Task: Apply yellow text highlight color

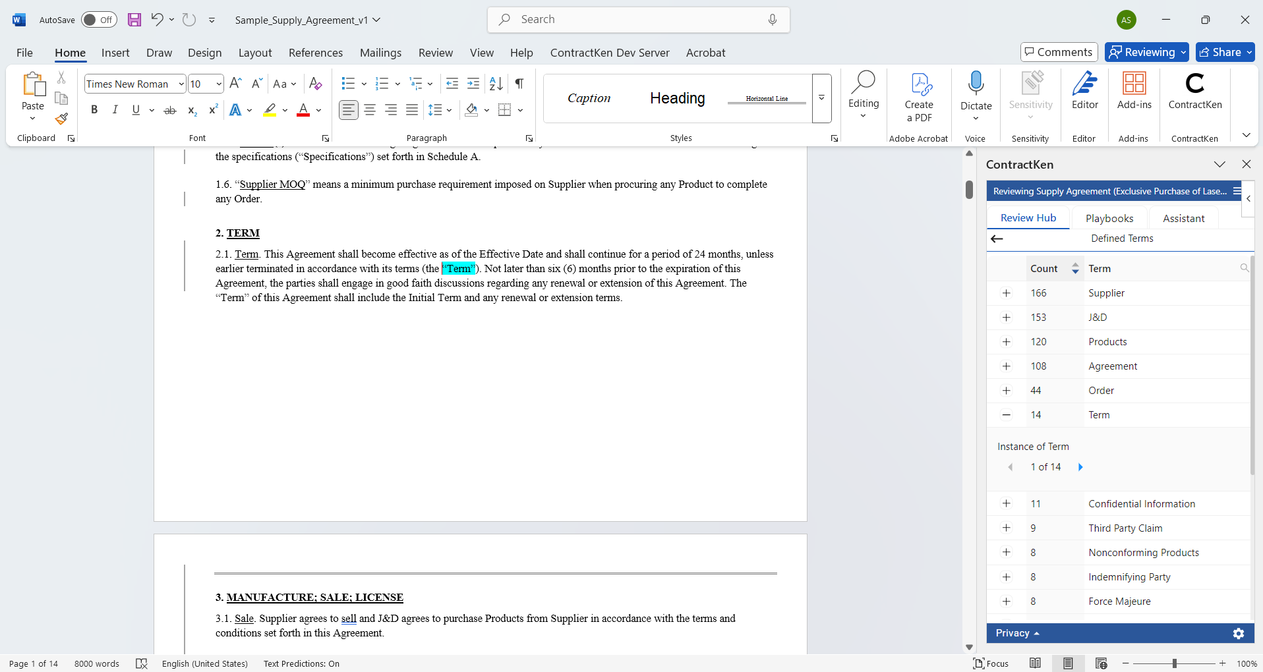Action: click(x=270, y=110)
